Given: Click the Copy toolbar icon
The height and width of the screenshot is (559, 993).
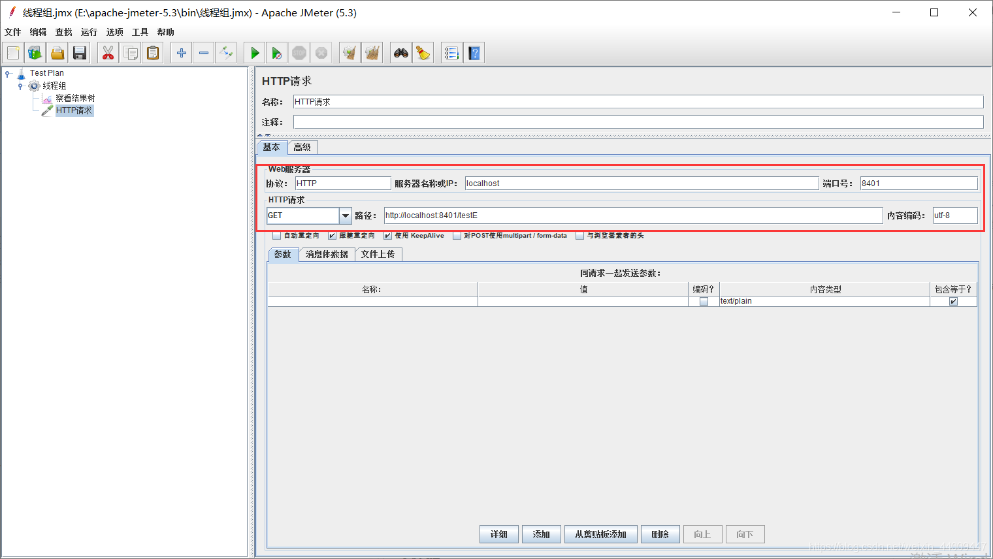Looking at the screenshot, I should point(131,53).
